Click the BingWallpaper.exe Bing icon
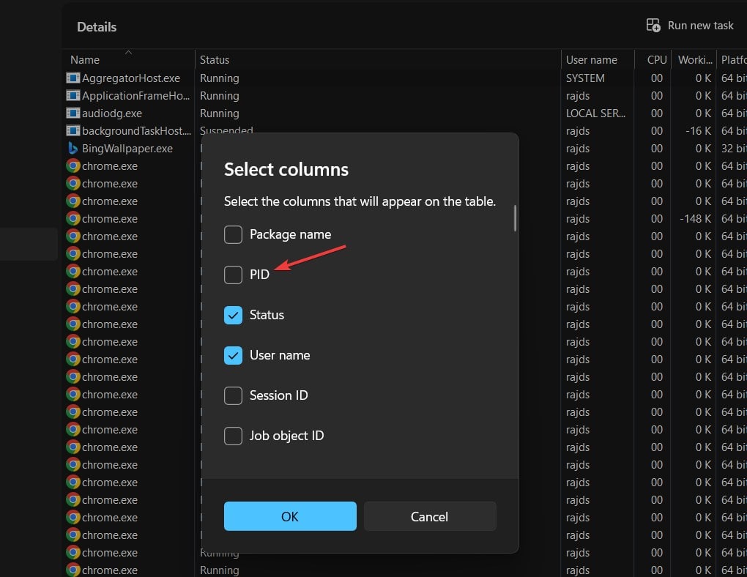 pyautogui.click(x=73, y=148)
